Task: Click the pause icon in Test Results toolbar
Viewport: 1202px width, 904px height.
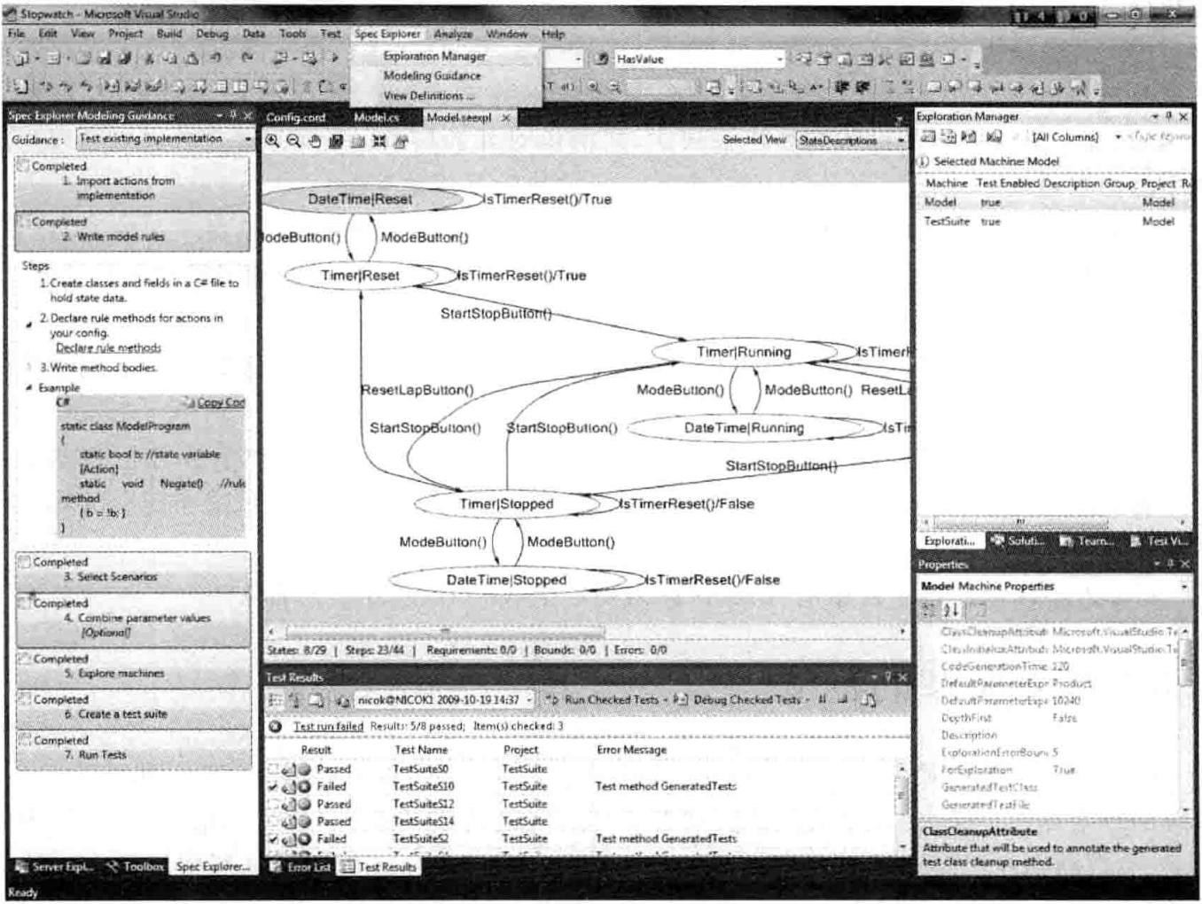Action: pyautogui.click(x=823, y=699)
